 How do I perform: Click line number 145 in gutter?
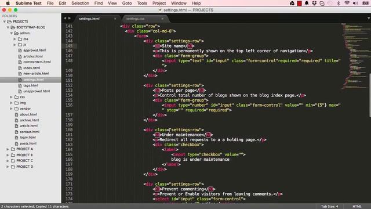point(69,46)
